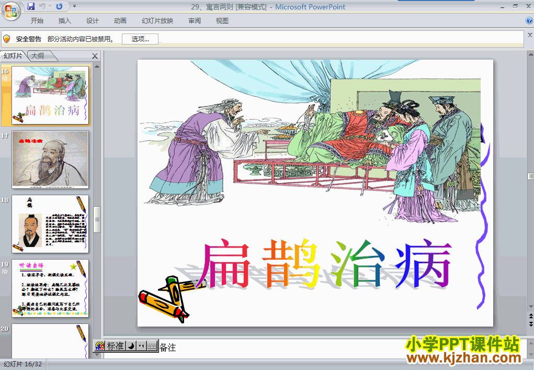Click scroll-up arrow of slide editing area
This screenshot has width=534, height=370.
pyautogui.click(x=530, y=54)
